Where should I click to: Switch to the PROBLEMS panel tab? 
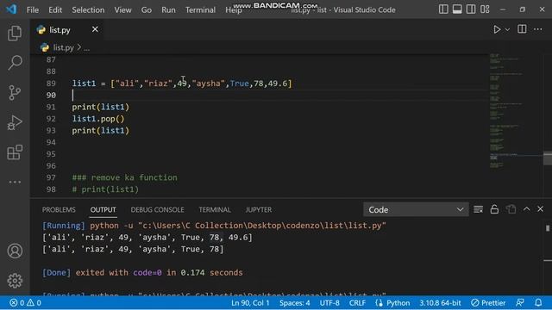(59, 210)
